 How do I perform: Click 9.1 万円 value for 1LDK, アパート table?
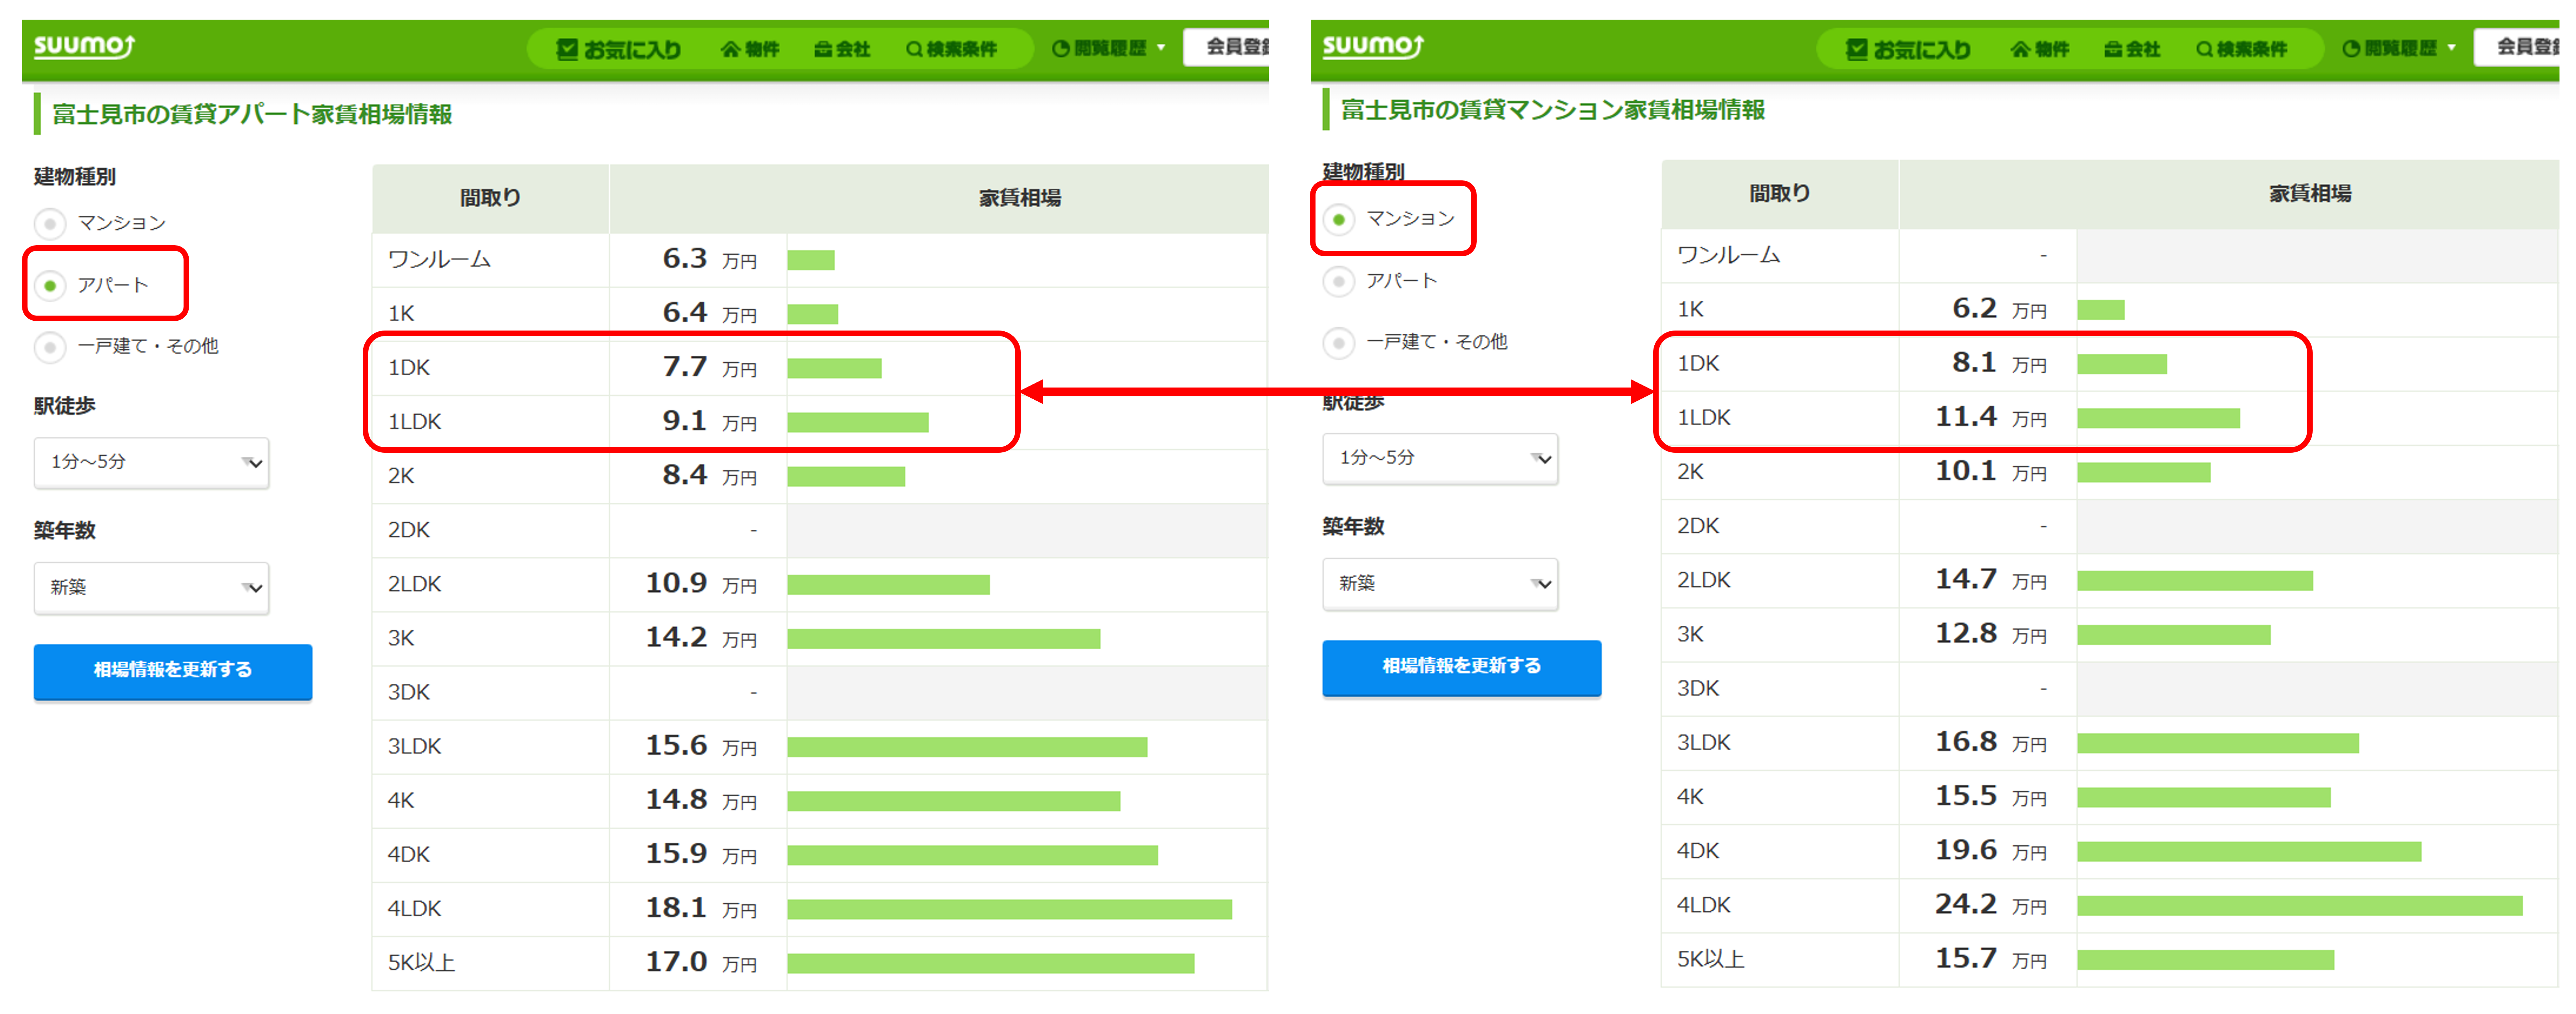[x=710, y=422]
